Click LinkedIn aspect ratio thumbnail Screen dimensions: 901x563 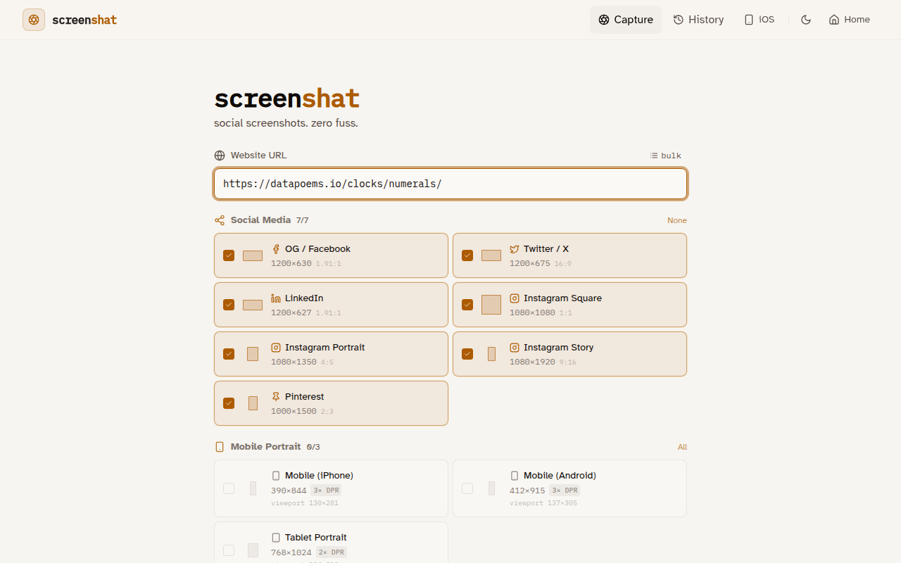click(253, 305)
